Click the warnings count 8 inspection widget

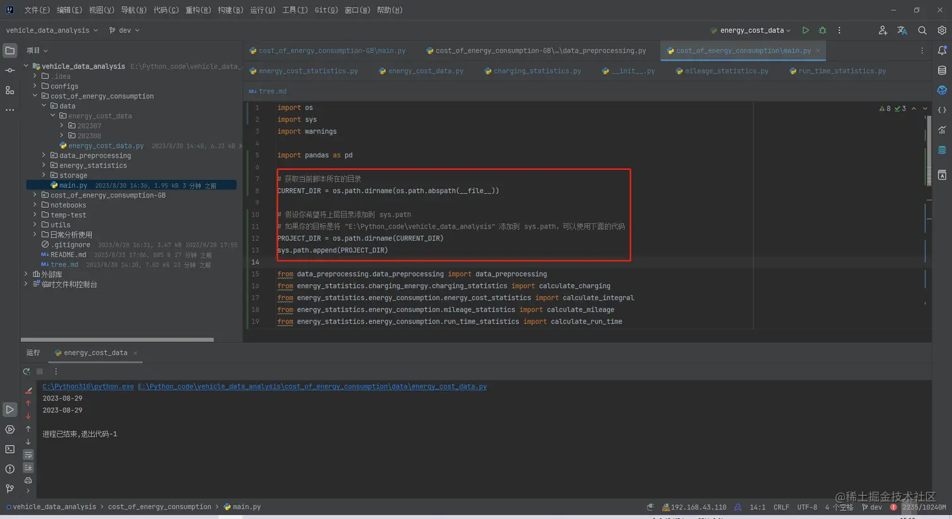(x=885, y=109)
